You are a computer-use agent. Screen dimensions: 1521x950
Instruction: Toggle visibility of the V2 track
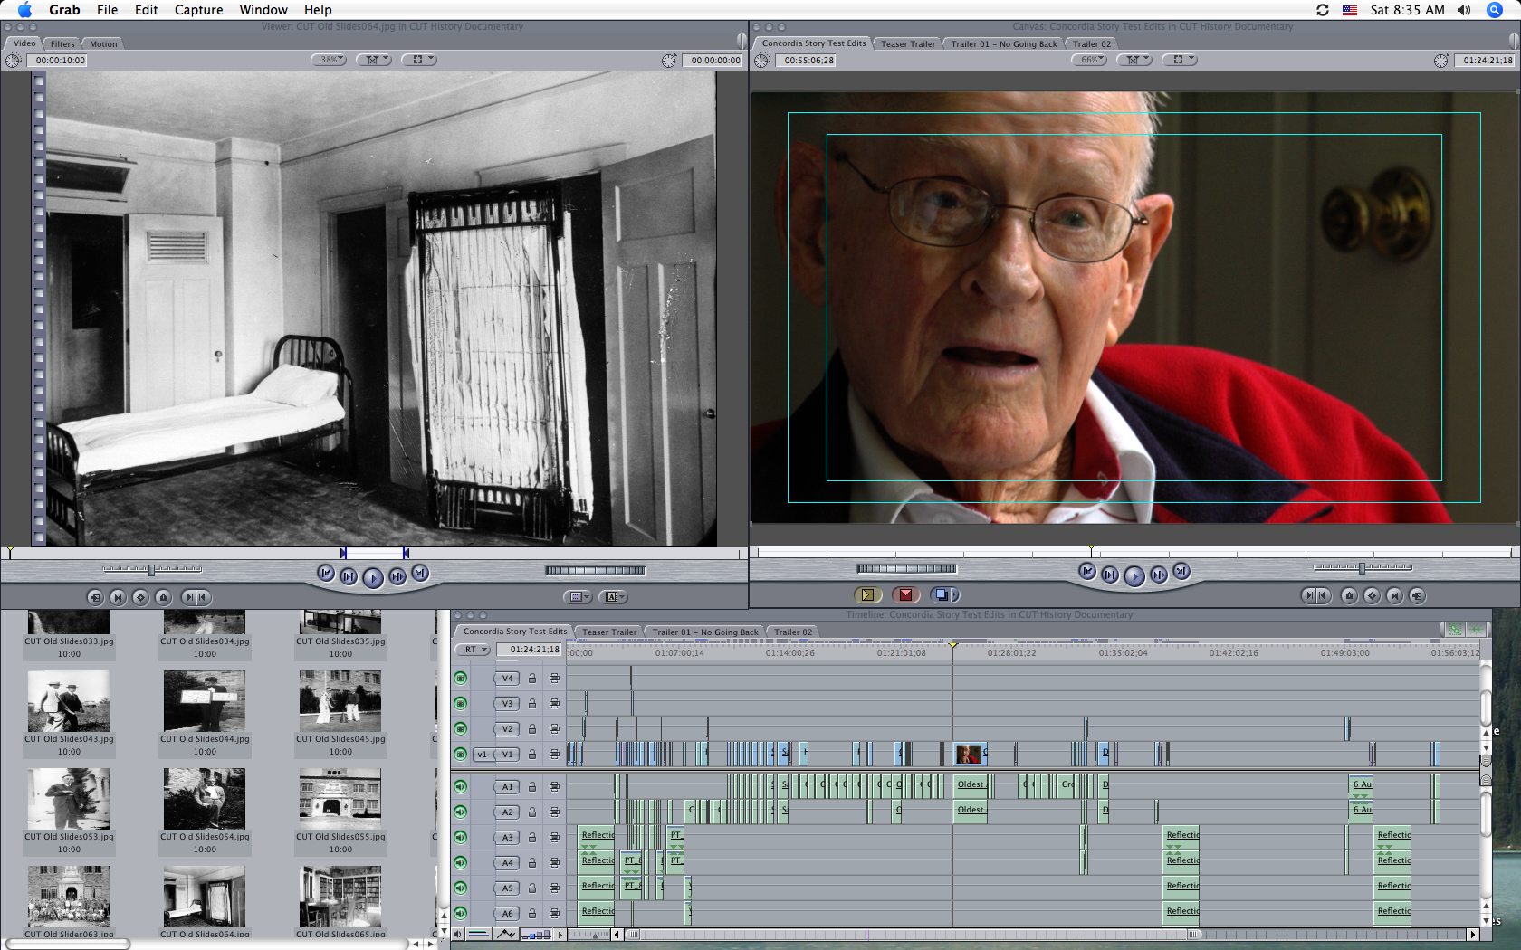(461, 728)
